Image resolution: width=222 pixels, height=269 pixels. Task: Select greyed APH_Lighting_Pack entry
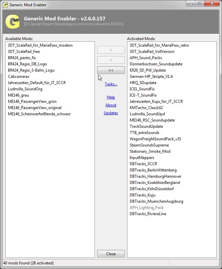coord(146,208)
